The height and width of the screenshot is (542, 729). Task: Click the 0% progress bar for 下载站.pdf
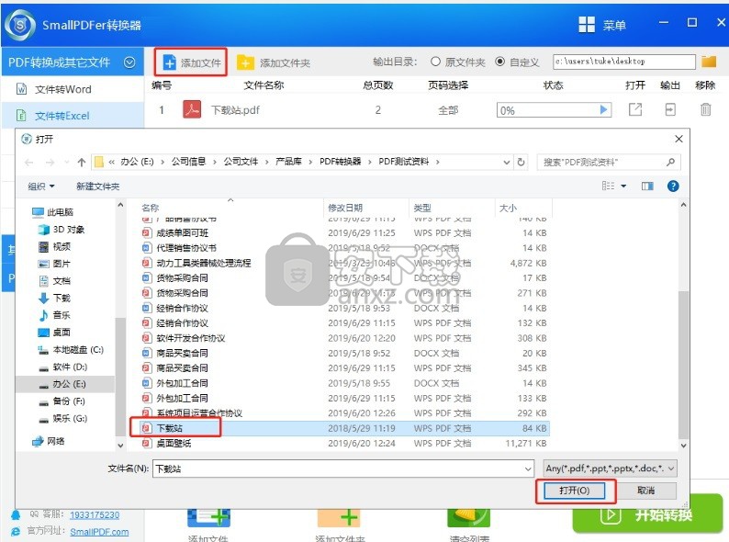pyautogui.click(x=554, y=110)
